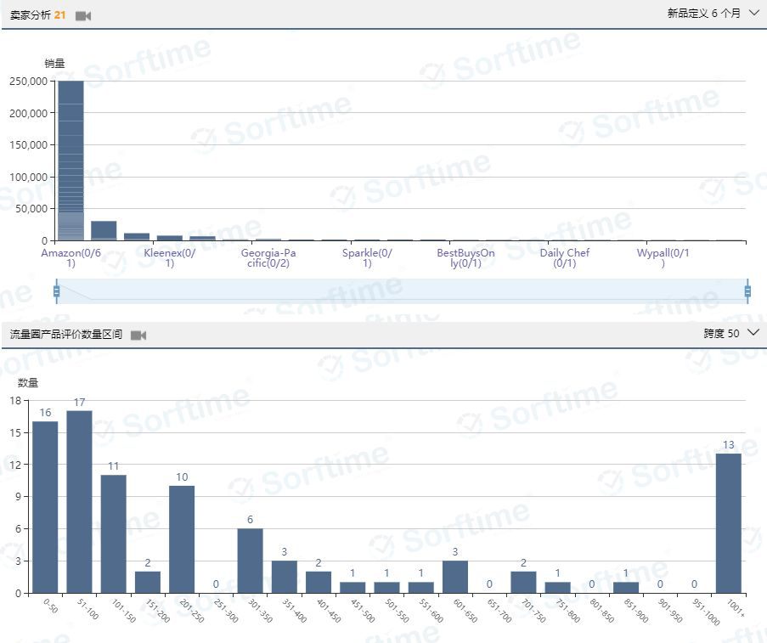Click video camera icon beside 流量圈产品评价数量区间
The width and height of the screenshot is (767, 643).
(138, 336)
